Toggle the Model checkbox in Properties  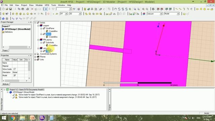(x=15, y=75)
